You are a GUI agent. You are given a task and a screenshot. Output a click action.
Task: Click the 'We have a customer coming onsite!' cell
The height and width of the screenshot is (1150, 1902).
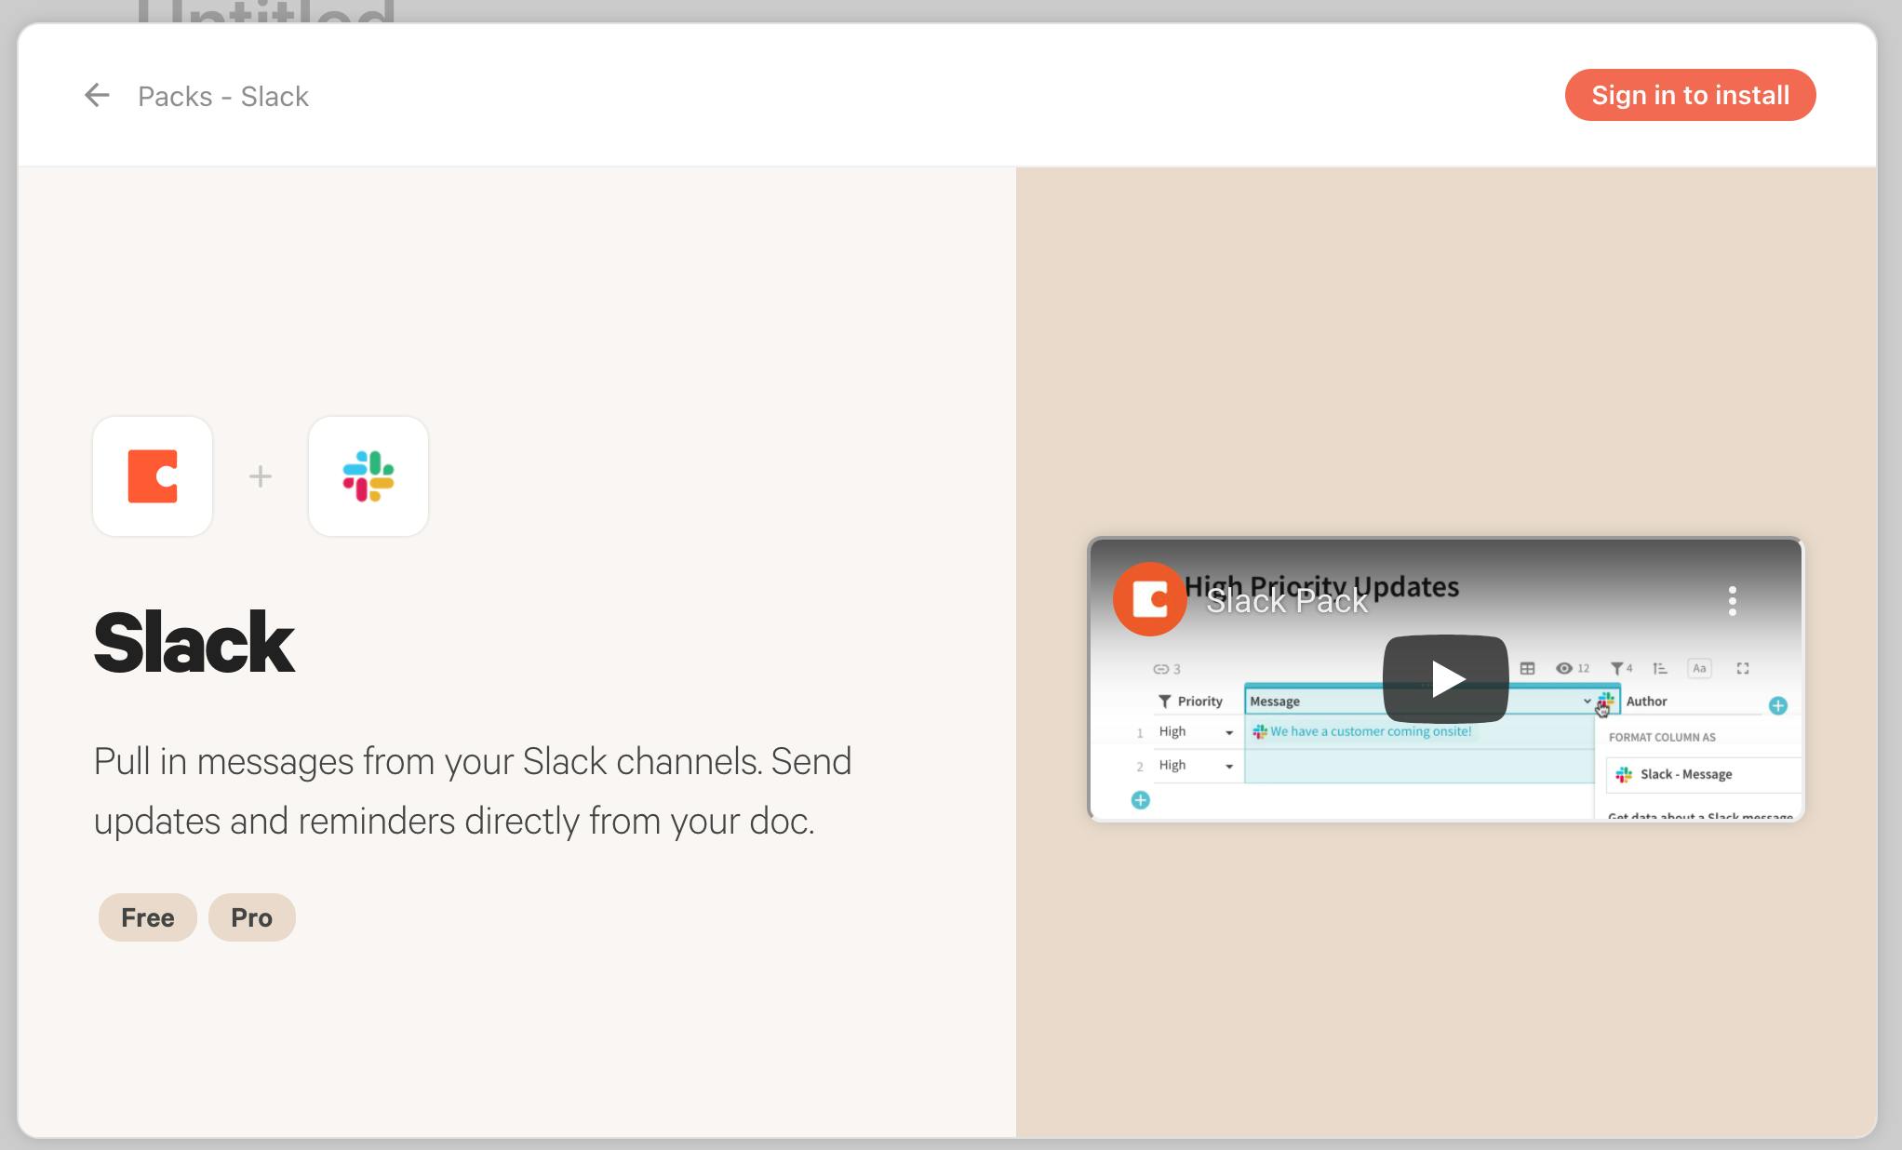point(1419,731)
